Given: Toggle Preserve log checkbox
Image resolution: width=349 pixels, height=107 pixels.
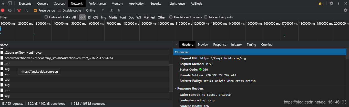Looking at the screenshot, I should [35, 11].
